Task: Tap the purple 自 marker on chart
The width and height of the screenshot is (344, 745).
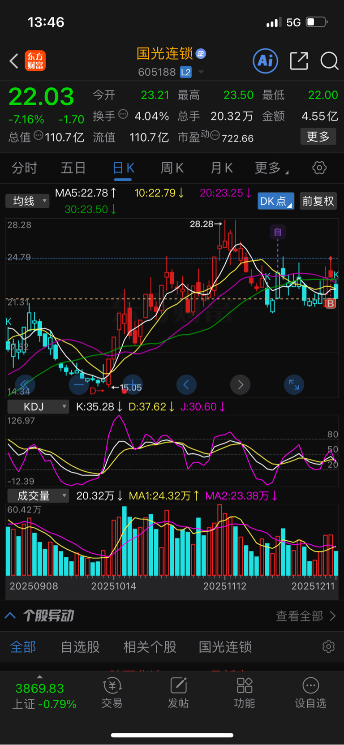Action: point(278,232)
